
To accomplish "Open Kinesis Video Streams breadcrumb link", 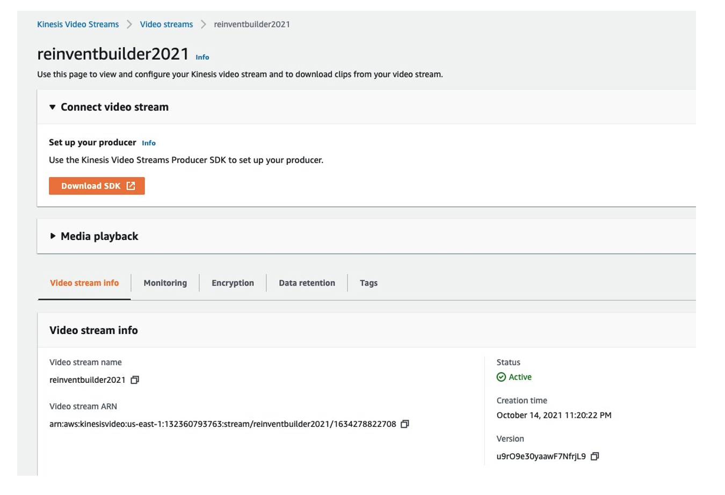I will pyautogui.click(x=78, y=24).
